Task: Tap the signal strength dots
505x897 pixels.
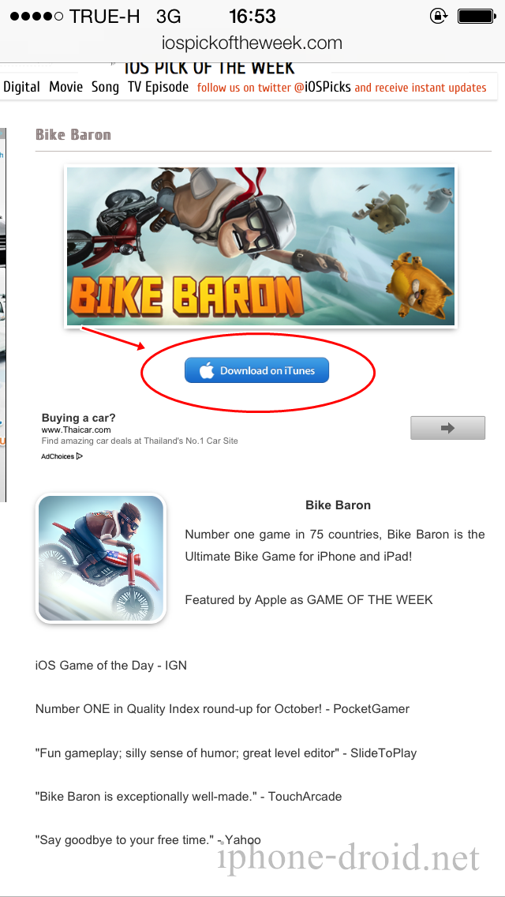Action: (x=36, y=17)
